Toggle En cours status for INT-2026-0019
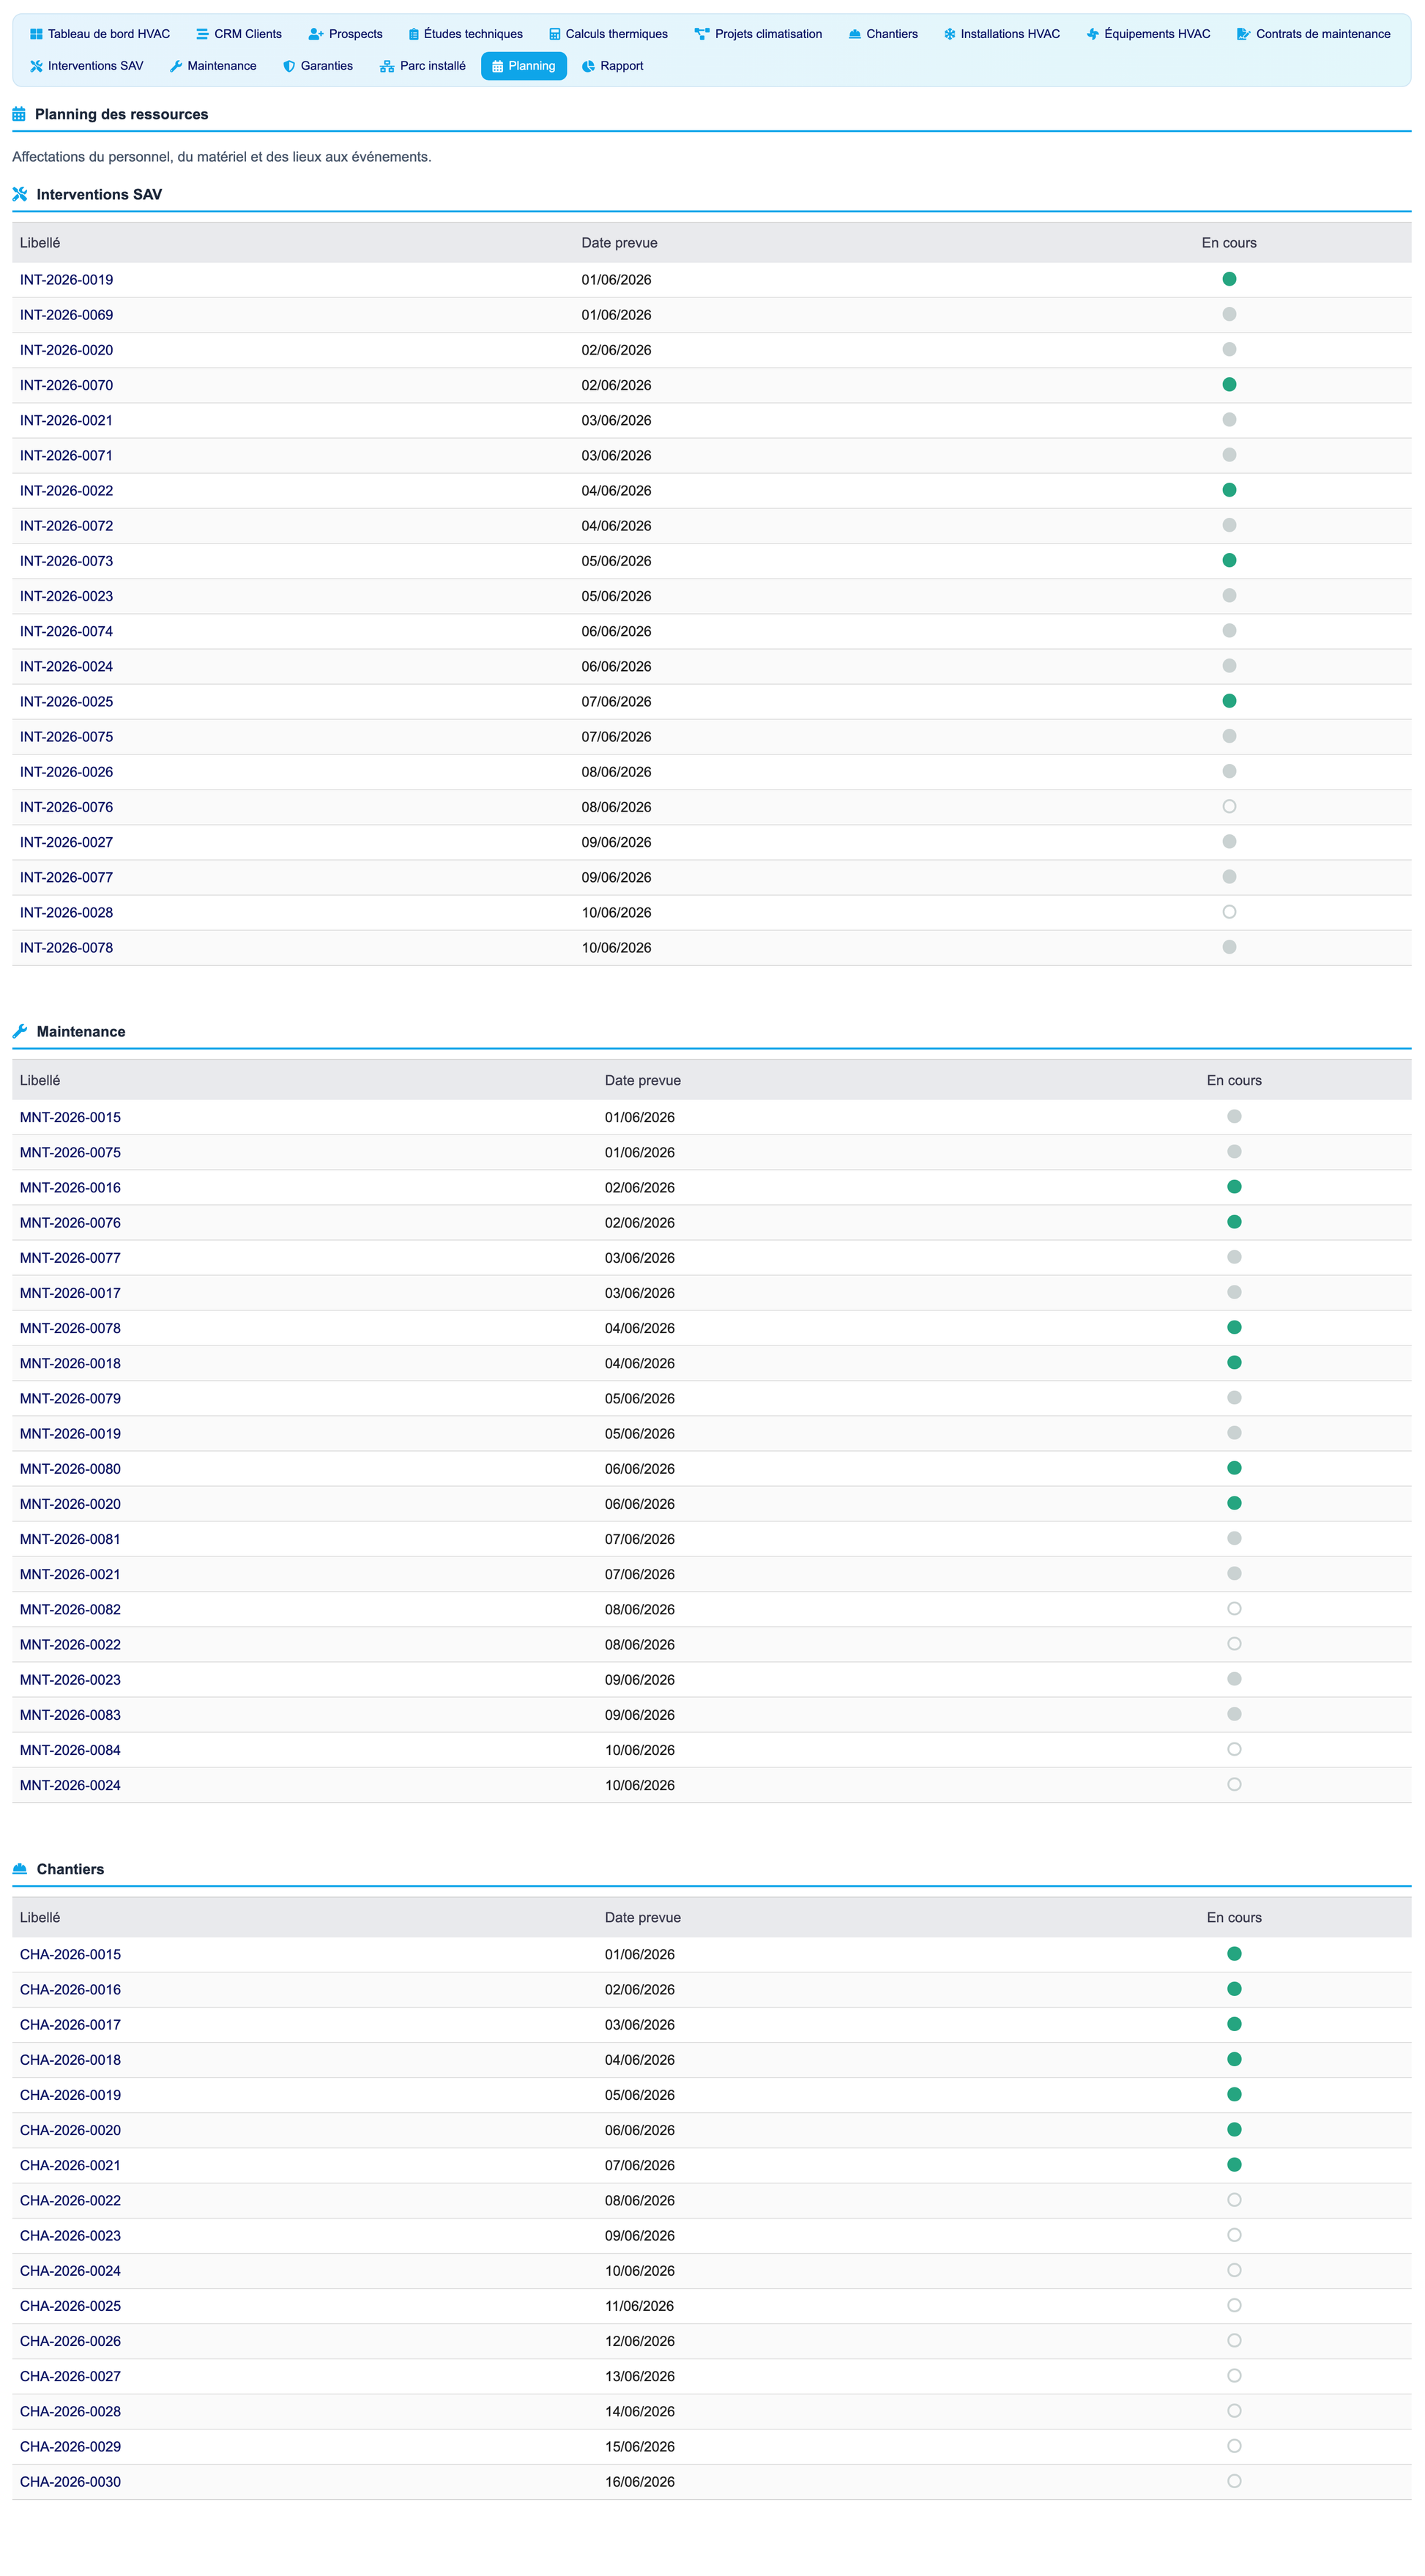 tap(1230, 279)
